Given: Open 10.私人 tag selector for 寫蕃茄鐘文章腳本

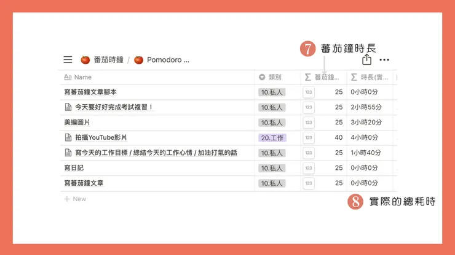Looking at the screenshot, I should point(272,93).
